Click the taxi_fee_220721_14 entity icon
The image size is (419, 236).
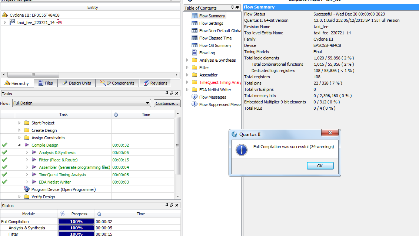tap(12, 22)
